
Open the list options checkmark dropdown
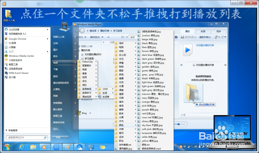point(224,37)
